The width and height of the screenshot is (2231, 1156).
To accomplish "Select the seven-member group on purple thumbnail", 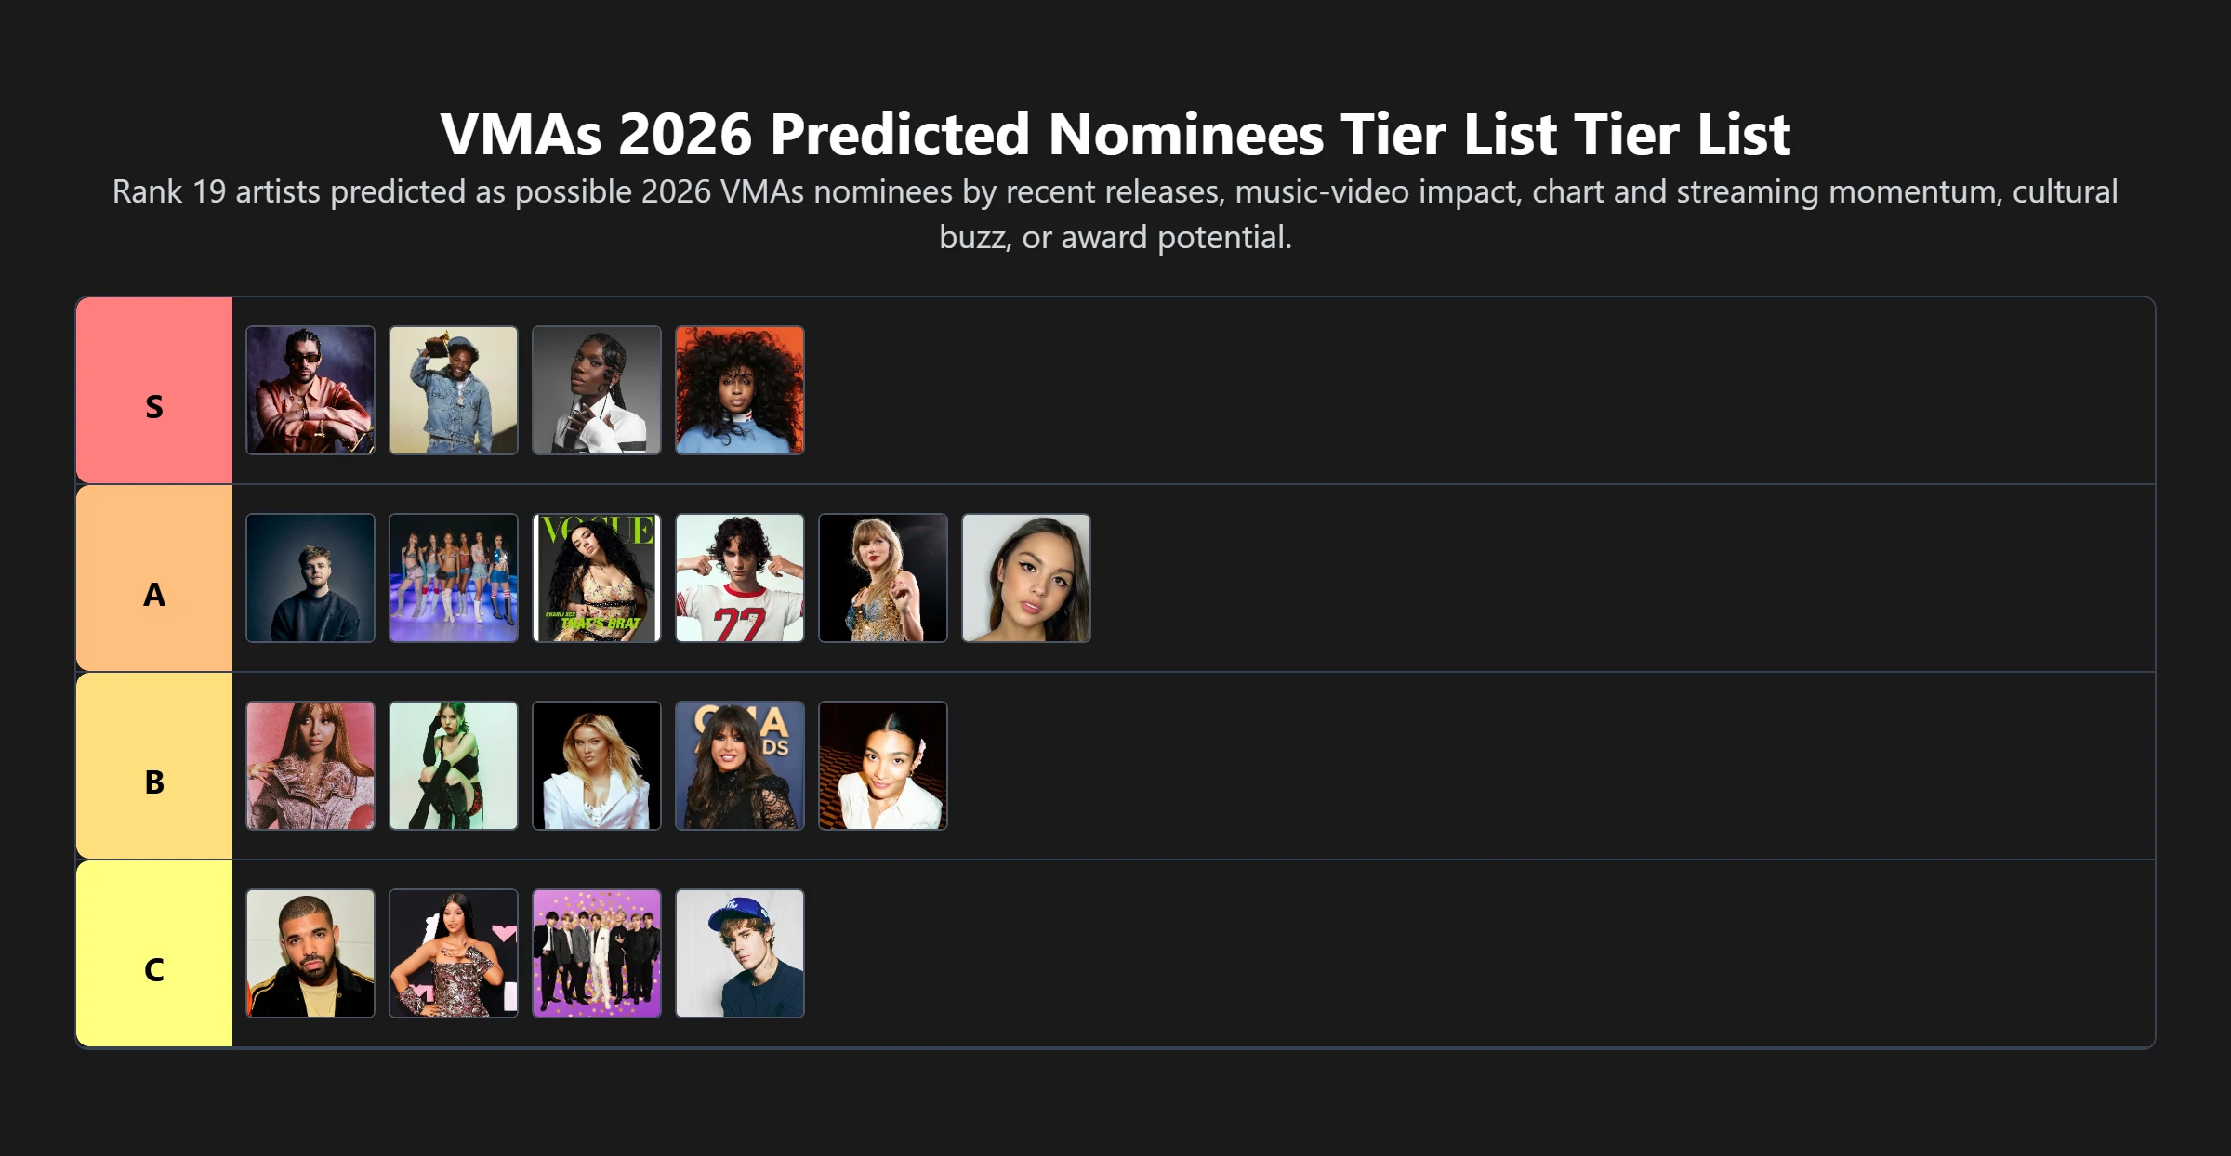I will pyautogui.click(x=597, y=953).
